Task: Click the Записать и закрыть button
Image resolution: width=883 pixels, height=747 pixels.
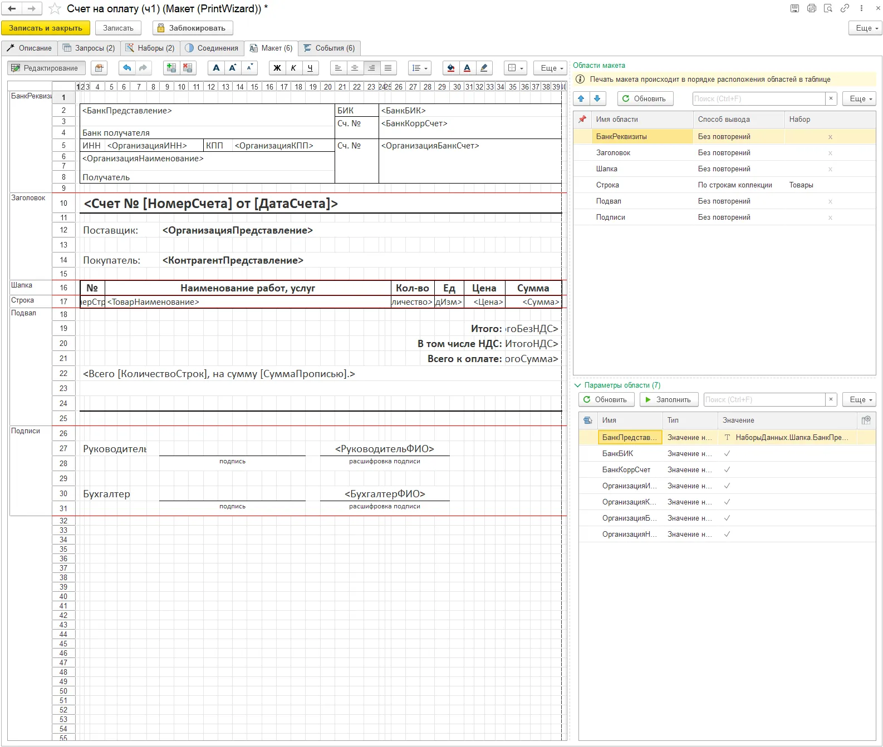Action: 46,28
